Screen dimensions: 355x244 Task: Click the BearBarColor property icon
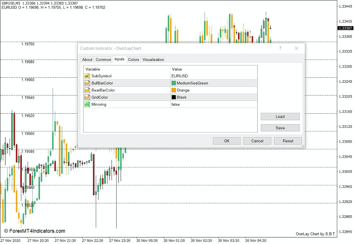(x=86, y=90)
